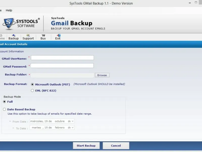Enable Date Based Backup mode
202x152 pixels.
[4, 109]
